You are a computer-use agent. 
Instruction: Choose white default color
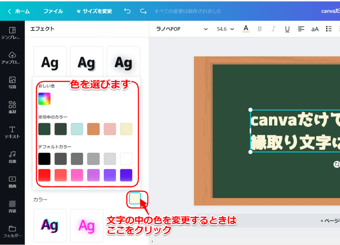coord(126,159)
